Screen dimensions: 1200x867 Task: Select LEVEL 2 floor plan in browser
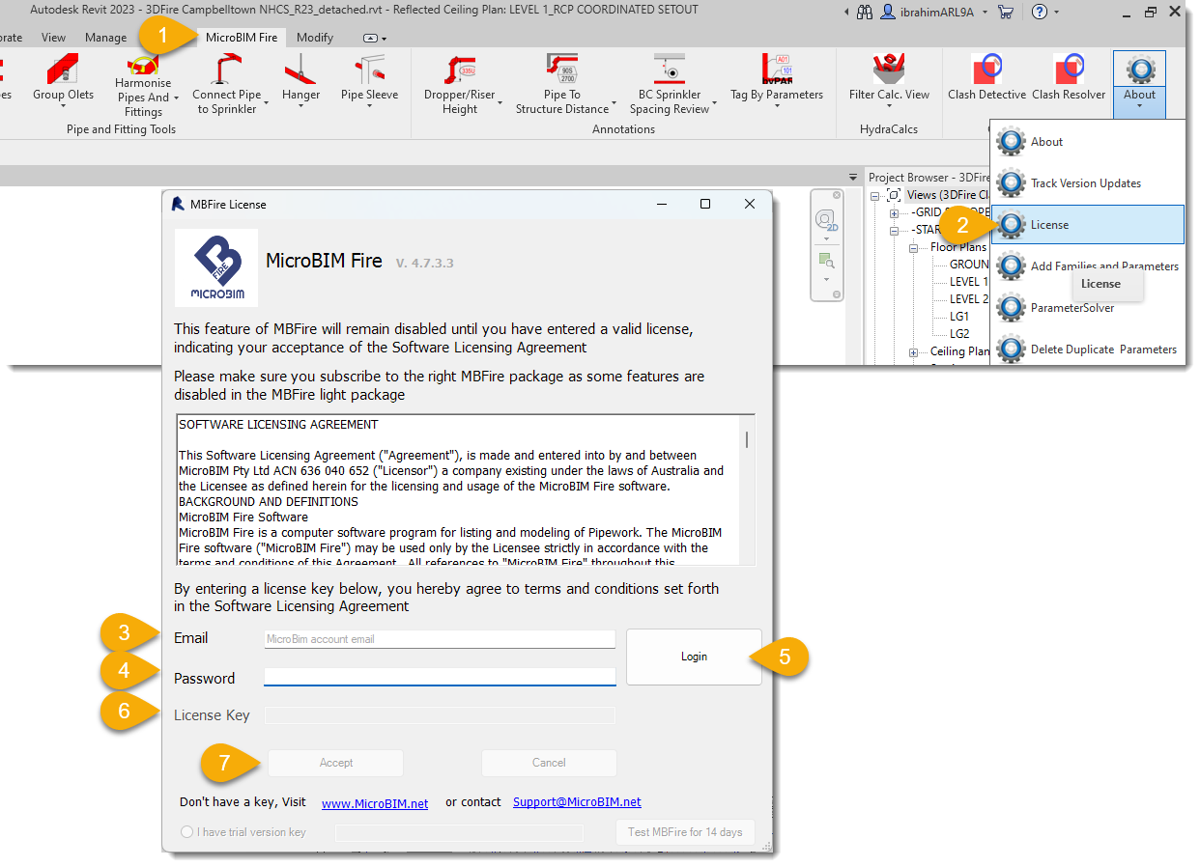[x=969, y=299]
